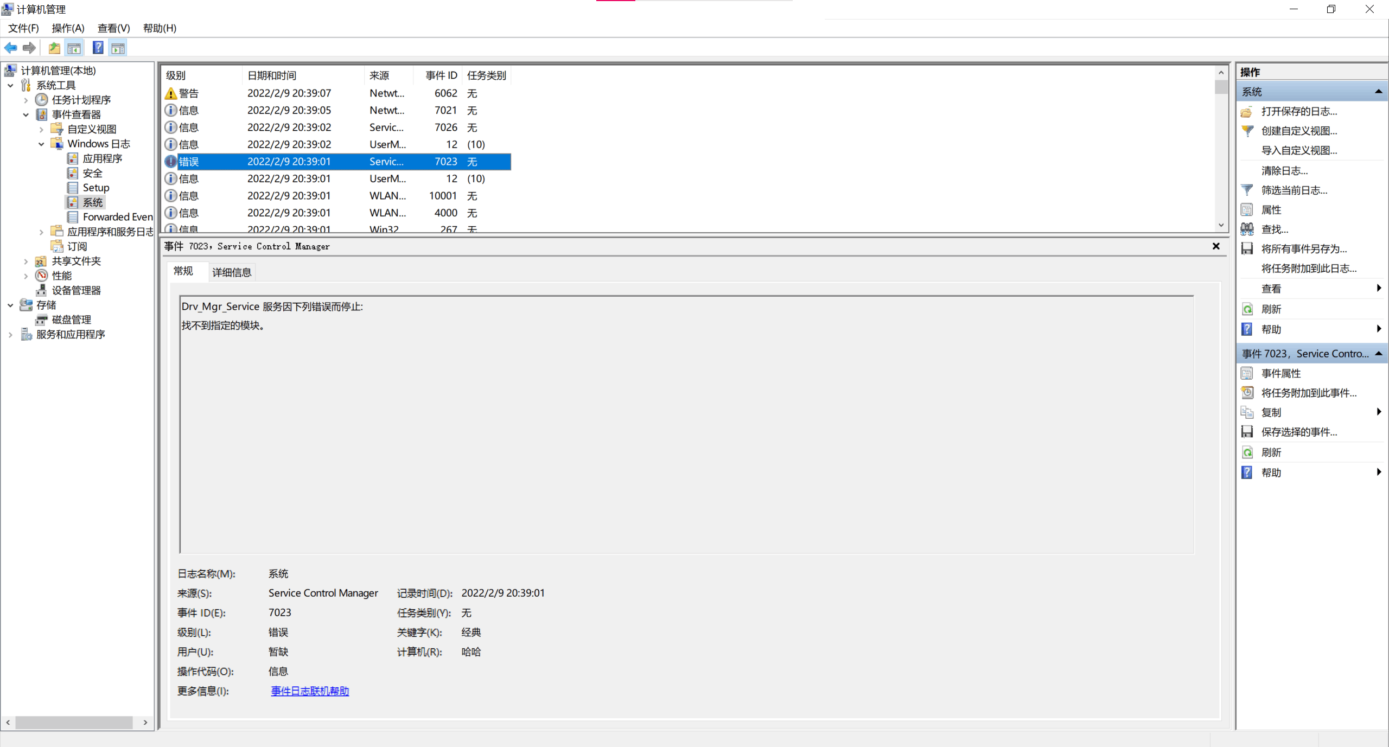The height and width of the screenshot is (747, 1389).
Task: Select the Setup log
Action: point(96,188)
